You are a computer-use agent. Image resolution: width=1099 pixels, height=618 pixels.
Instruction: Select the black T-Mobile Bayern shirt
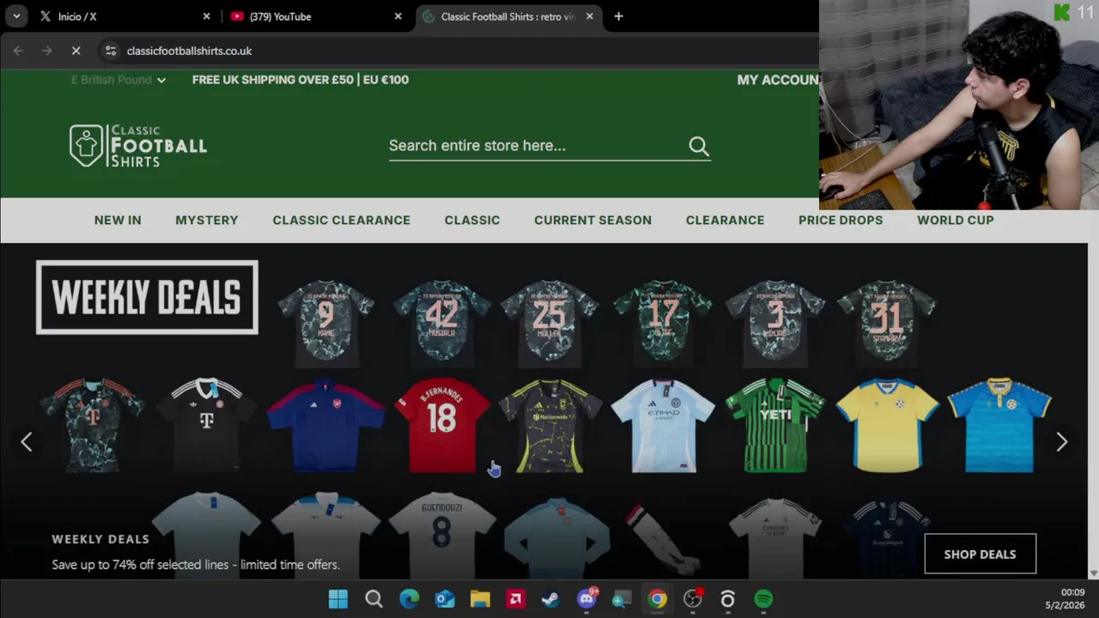click(207, 426)
